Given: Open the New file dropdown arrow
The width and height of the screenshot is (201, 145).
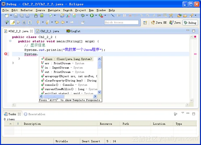Looking at the screenshot, I should [x=11, y=16].
